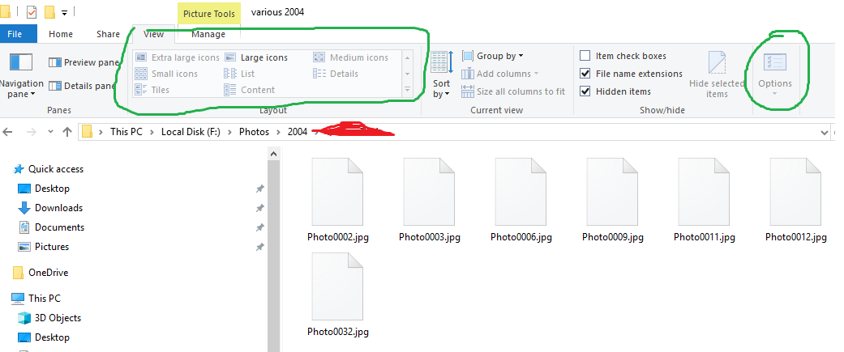Go up one folder level arrow
The image size is (844, 352).
click(x=67, y=132)
